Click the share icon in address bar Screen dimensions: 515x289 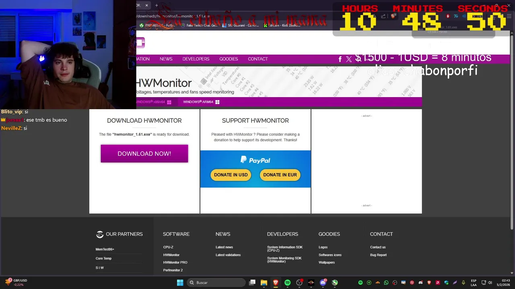383,16
